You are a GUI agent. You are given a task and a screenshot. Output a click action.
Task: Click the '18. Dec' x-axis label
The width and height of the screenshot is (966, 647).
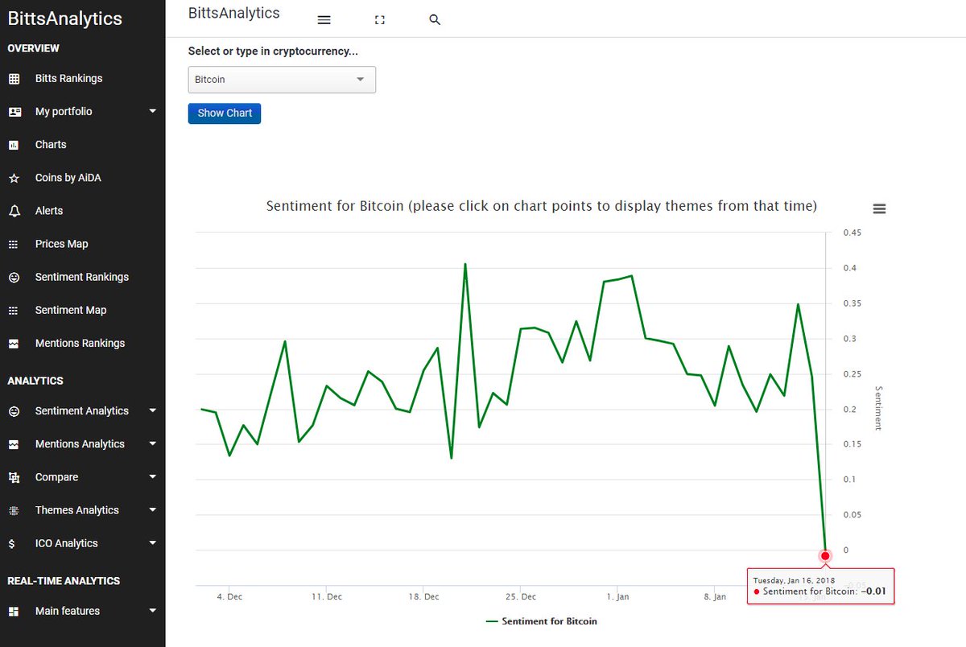pyautogui.click(x=424, y=597)
